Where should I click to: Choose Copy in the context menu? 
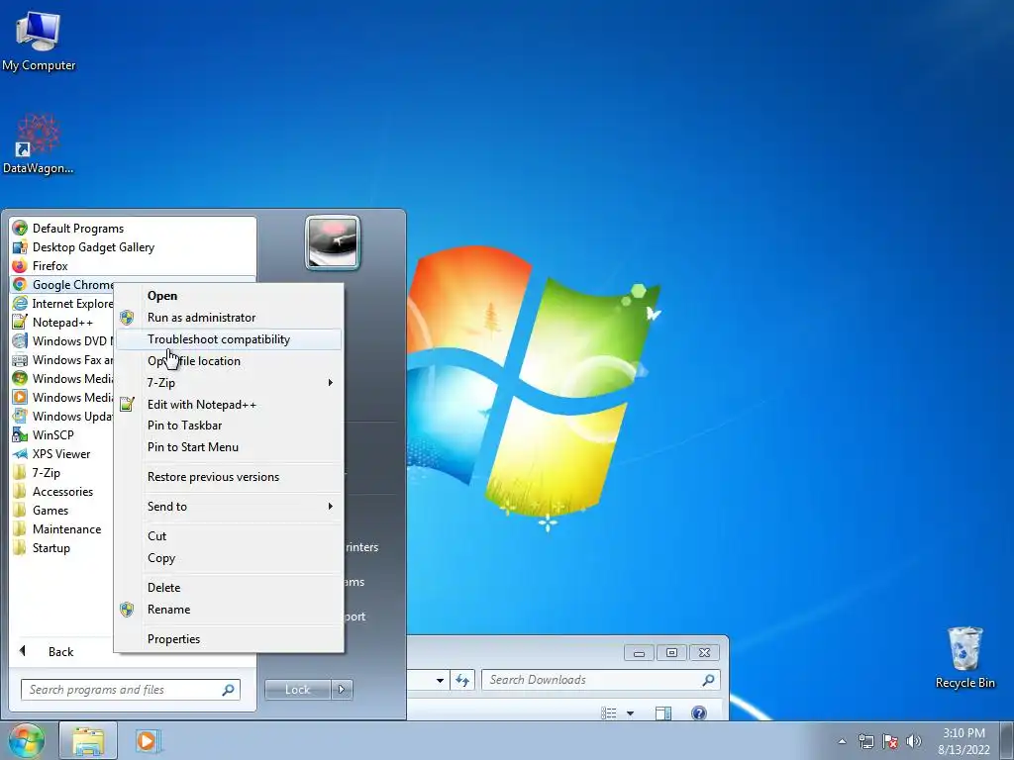[x=229, y=558]
